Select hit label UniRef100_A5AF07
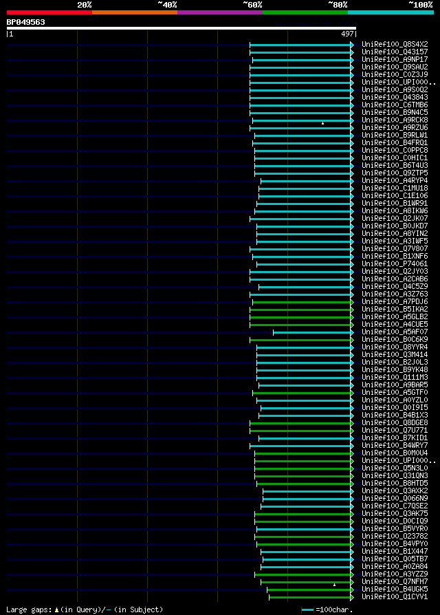Image resolution: width=440 pixels, height=615 pixels. (395, 332)
